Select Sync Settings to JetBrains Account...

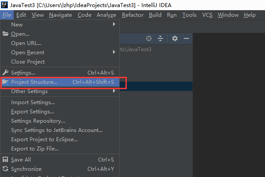pos(60,130)
